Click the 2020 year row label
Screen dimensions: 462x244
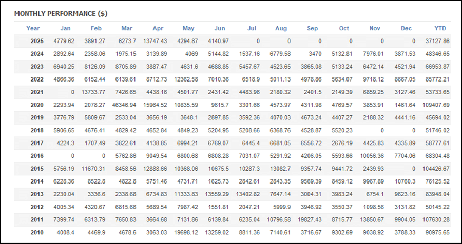coord(37,105)
